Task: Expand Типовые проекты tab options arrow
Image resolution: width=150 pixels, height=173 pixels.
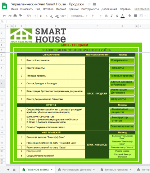Action: click(x=131, y=170)
